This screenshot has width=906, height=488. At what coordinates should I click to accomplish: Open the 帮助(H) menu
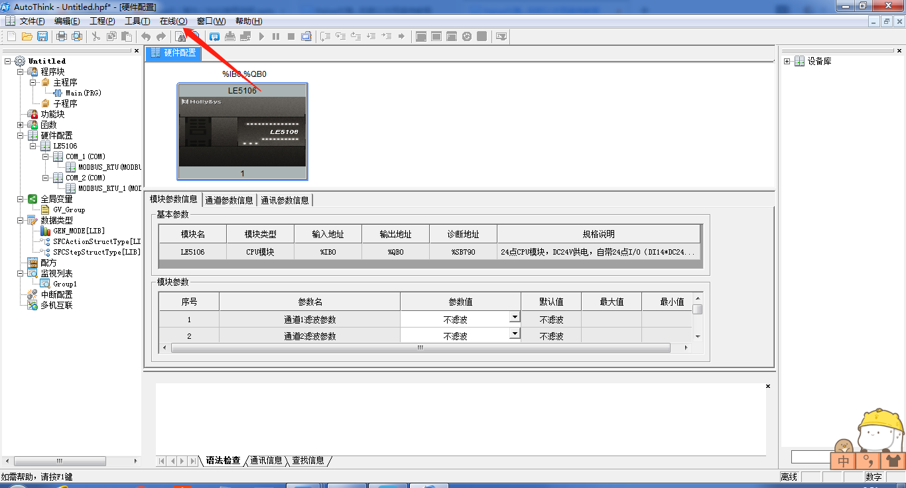(x=249, y=21)
